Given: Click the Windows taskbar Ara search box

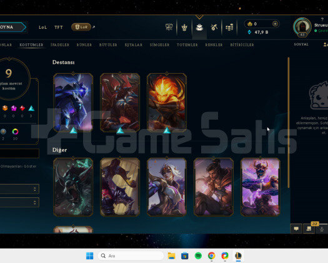Looking at the screenshot, I should pyautogui.click(x=131, y=255).
